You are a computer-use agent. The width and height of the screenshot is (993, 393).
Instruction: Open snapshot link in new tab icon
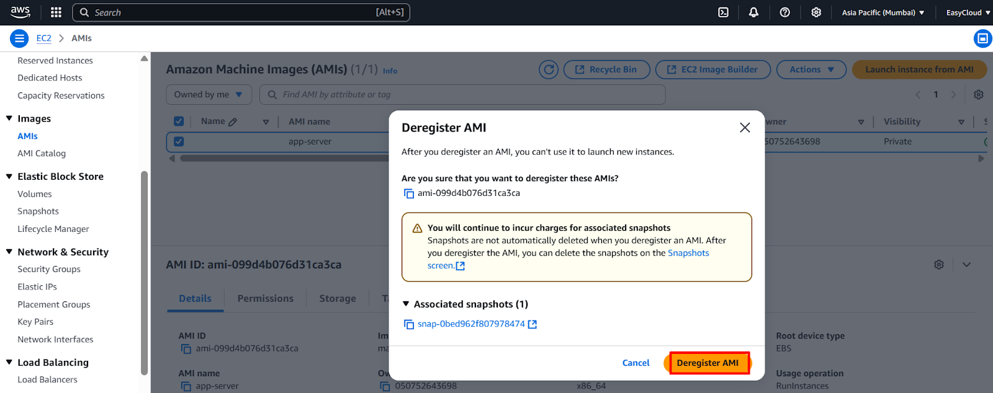click(x=532, y=324)
